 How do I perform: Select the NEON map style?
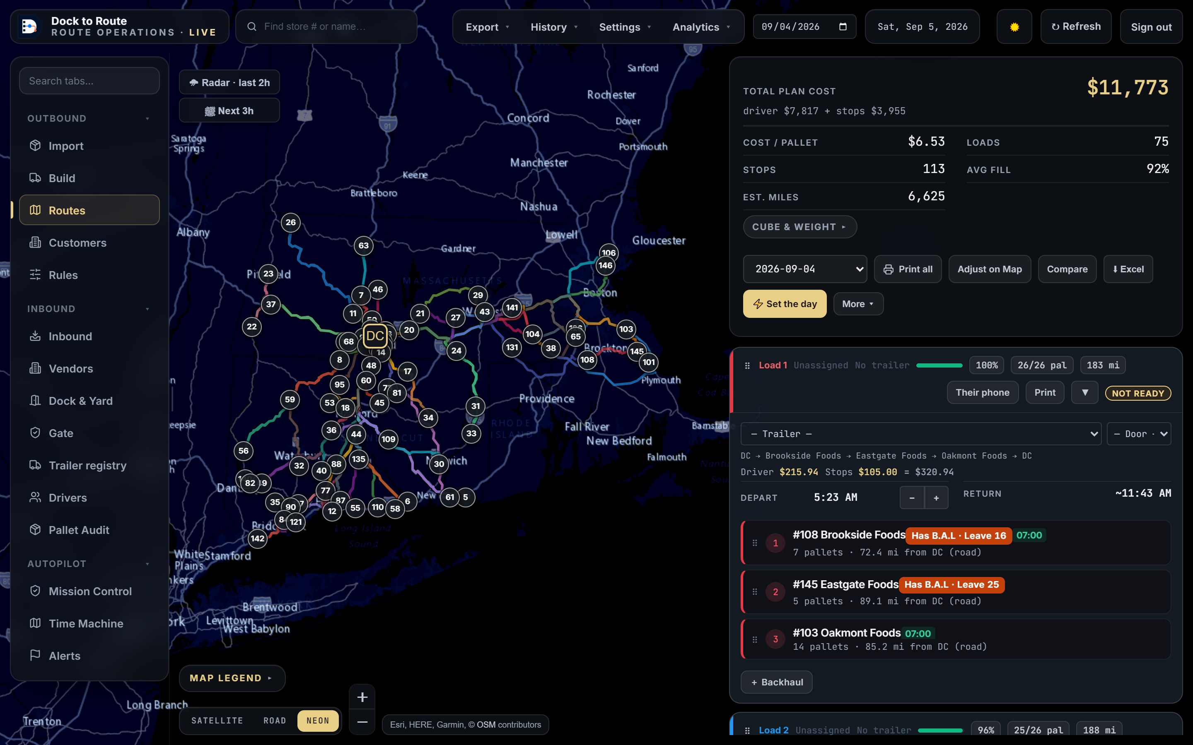(x=318, y=721)
